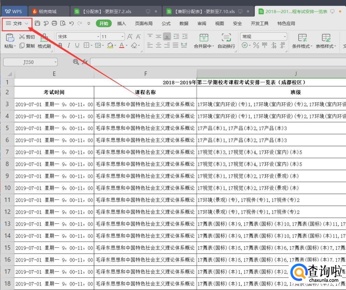Click the Save icon in quick access toolbar
The width and height of the screenshot is (346, 290).
[37, 23]
